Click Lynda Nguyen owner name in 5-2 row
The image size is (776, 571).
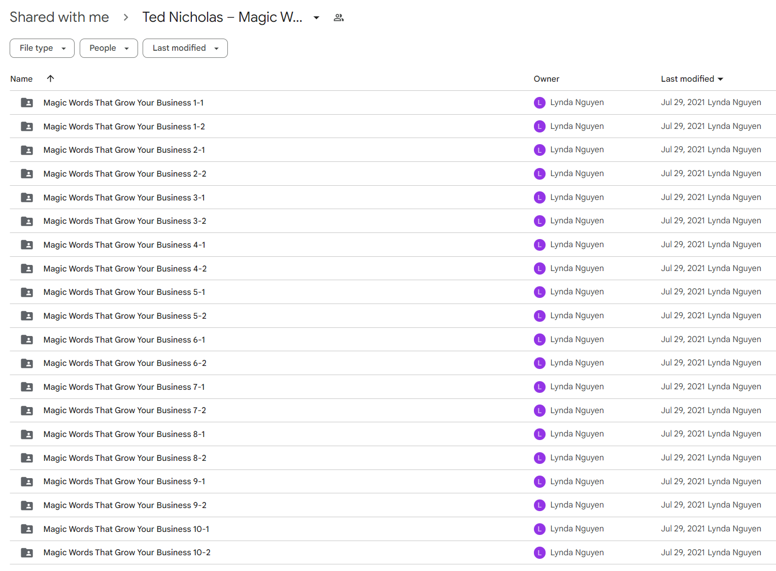coord(577,316)
